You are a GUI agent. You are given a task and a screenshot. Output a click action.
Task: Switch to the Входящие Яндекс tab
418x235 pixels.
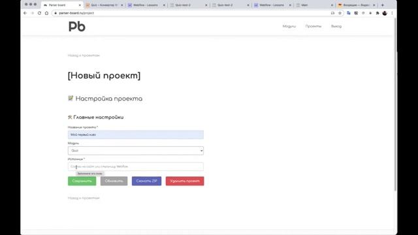(x=357, y=5)
